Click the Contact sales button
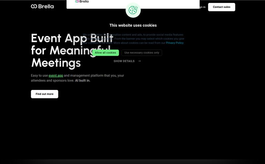 pos(222,7)
